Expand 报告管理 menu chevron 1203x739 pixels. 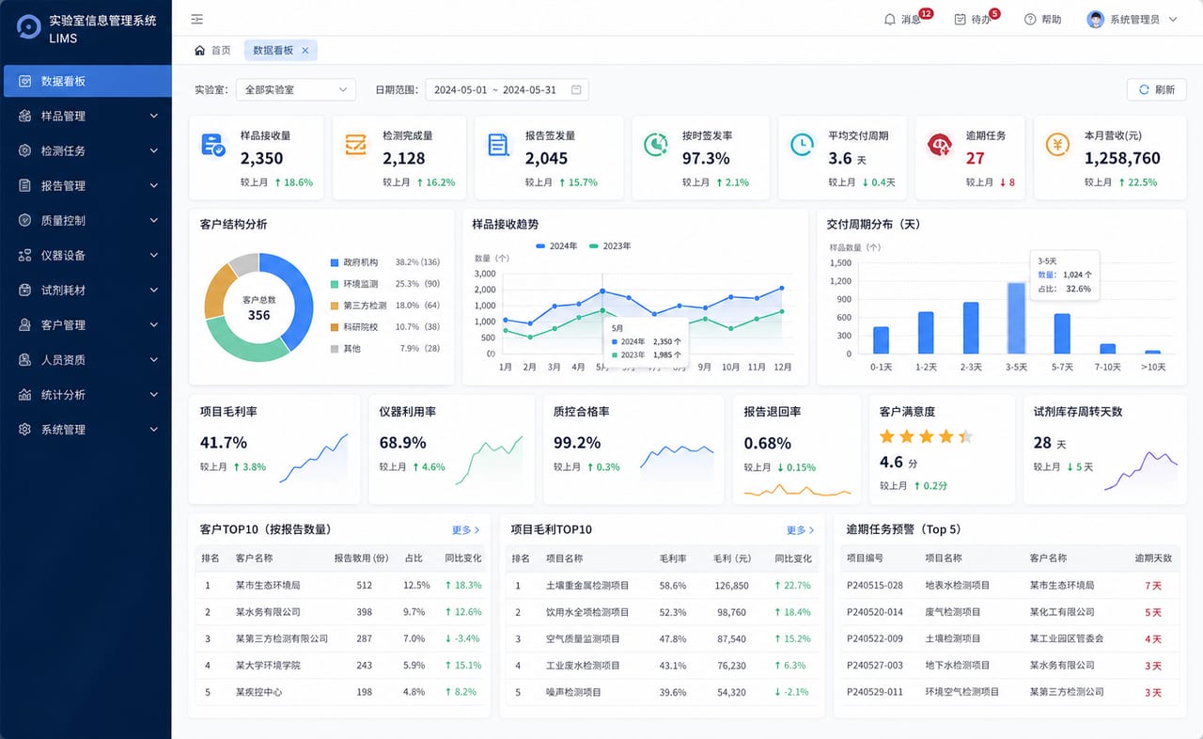[x=154, y=185]
